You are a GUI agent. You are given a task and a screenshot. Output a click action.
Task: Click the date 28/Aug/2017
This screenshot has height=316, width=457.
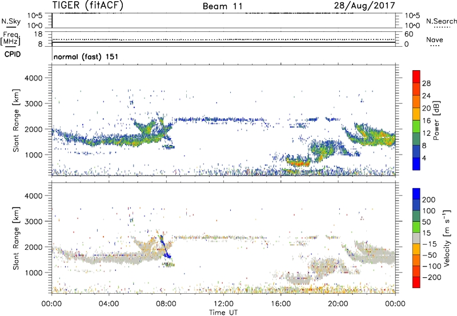(364, 6)
